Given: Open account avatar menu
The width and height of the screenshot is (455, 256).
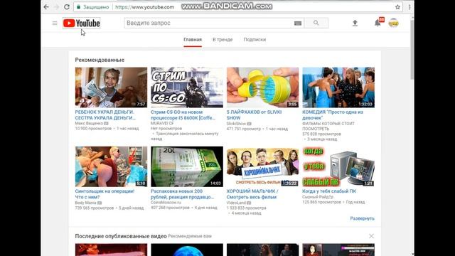Looking at the screenshot, I should (x=393, y=23).
